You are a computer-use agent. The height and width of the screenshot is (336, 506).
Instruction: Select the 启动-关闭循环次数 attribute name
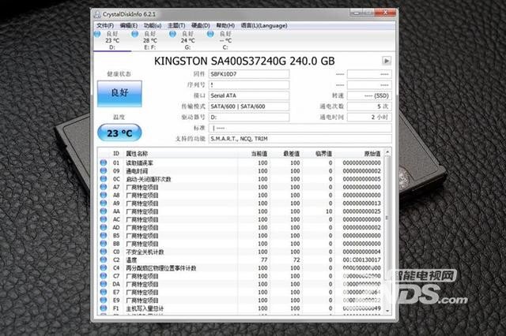pos(148,179)
